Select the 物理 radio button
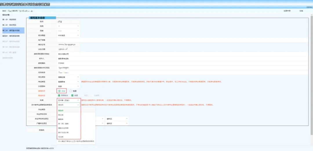The width and height of the screenshot is (313, 151). tap(71, 91)
